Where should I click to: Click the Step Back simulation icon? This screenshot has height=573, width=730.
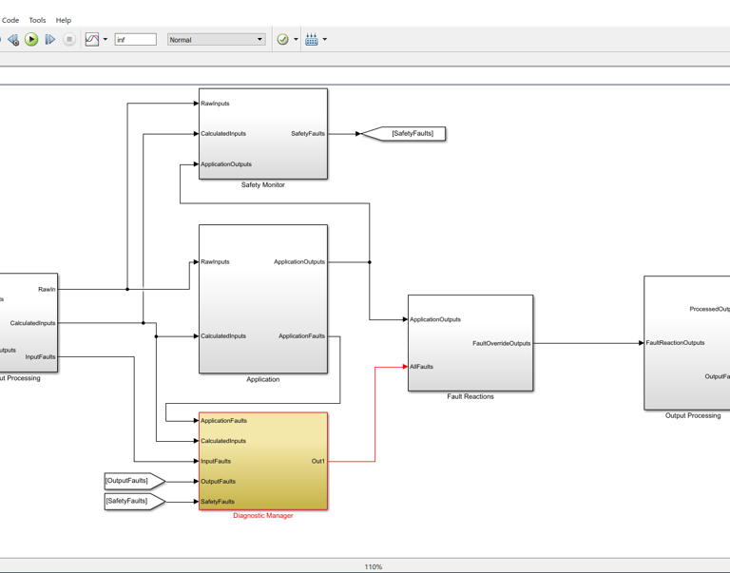[13, 40]
